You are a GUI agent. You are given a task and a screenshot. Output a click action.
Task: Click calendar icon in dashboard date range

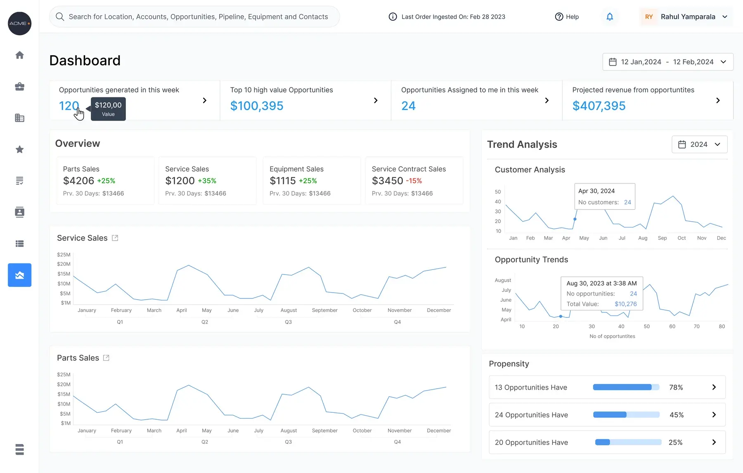click(x=613, y=62)
